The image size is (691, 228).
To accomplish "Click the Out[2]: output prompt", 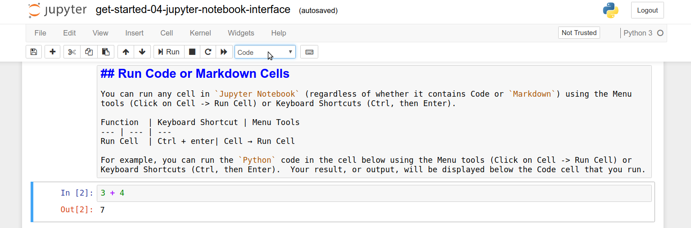I will point(77,210).
